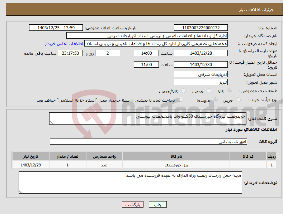Click the اطلاعات کالاهای مورد نیاز heading

click(251, 130)
